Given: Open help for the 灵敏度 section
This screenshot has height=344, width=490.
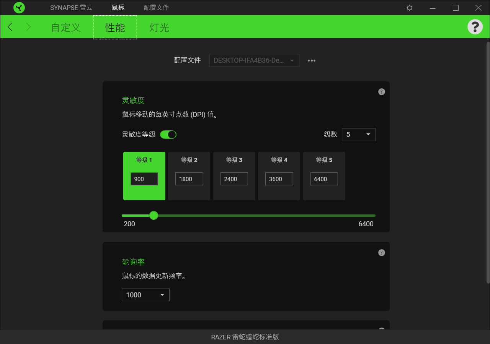Looking at the screenshot, I should click(382, 92).
